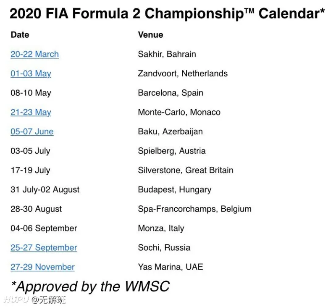This screenshot has height=307, width=336.
Task: Click the 31 July-02 August date
Action: click(x=45, y=190)
